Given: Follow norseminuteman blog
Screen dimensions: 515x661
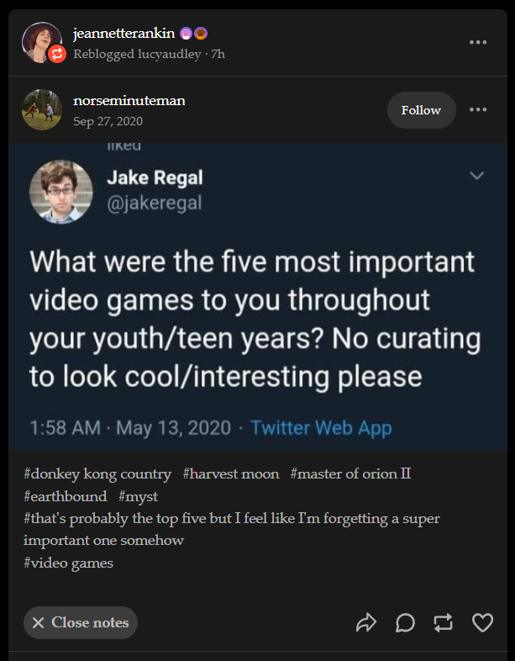Looking at the screenshot, I should (421, 110).
